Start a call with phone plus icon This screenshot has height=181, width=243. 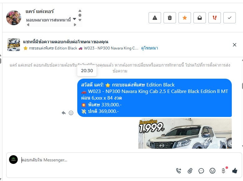tap(179, 171)
